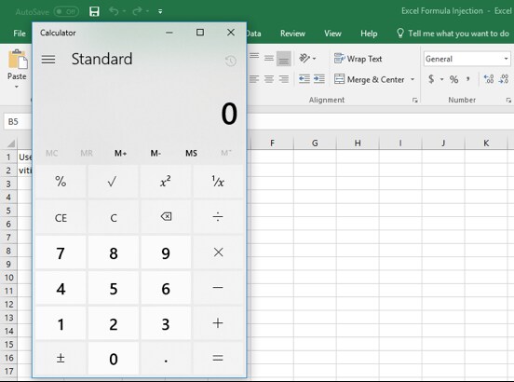Open the File tab in Excel

20,34
